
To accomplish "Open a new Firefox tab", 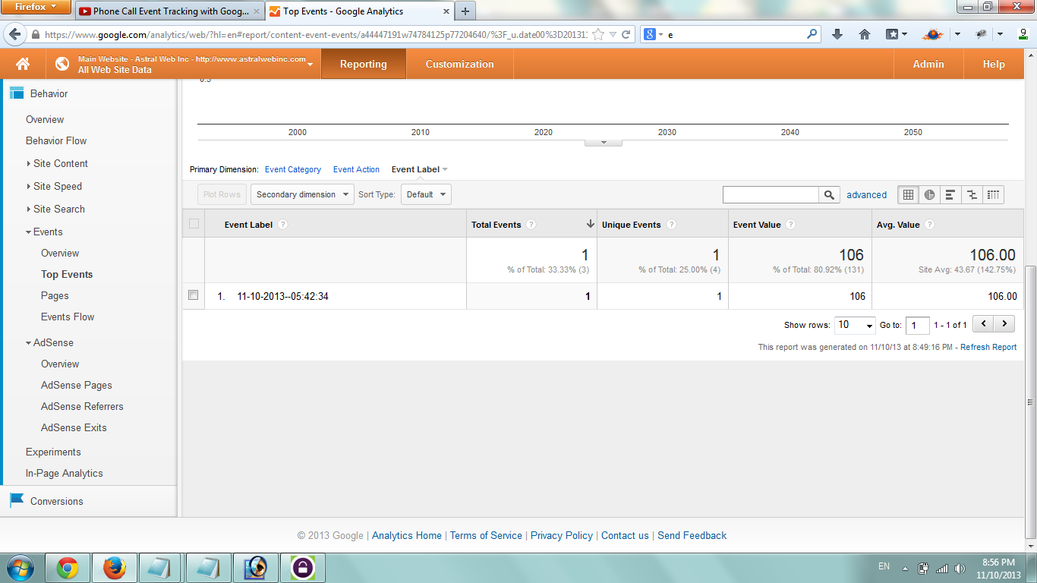I will (465, 11).
